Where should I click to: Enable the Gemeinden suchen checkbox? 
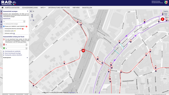pos(4,31)
